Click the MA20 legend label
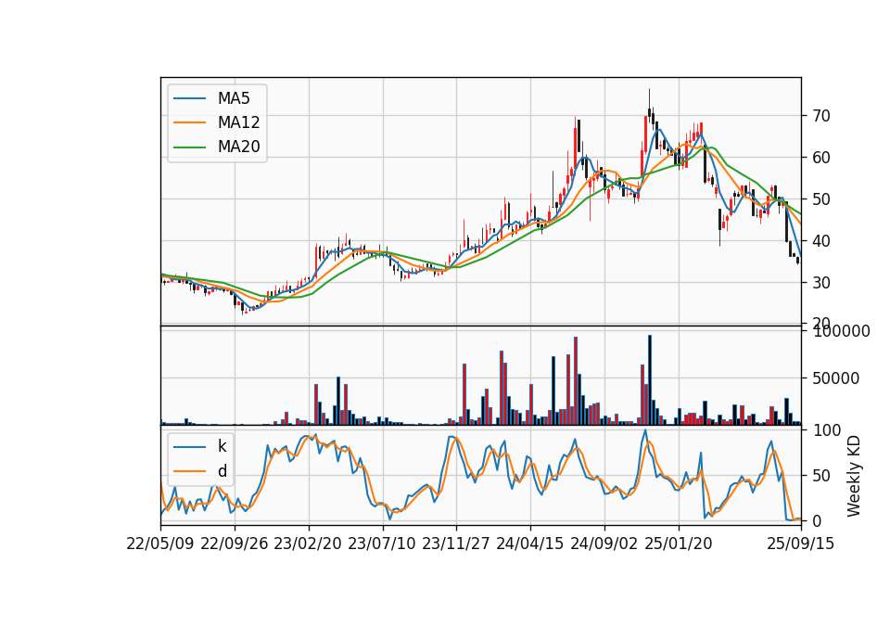Viewport: 890px width, 640px height. [238, 147]
